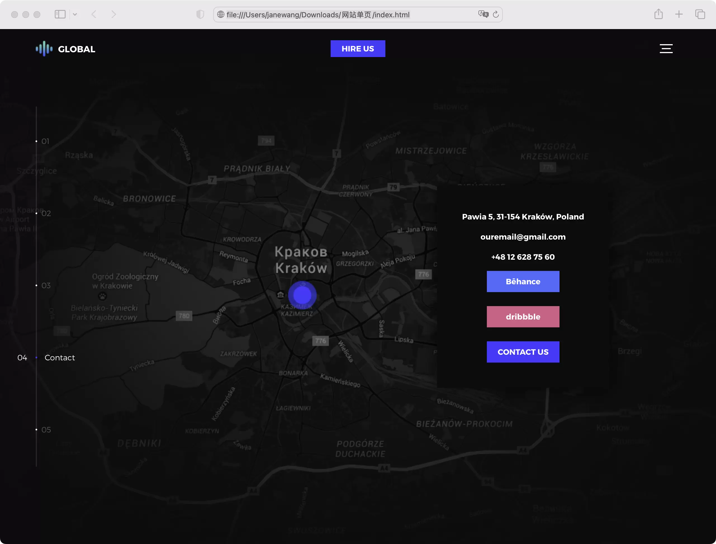Click the GLOBAL brand name text
Screen dimensions: 716x544
coord(77,49)
